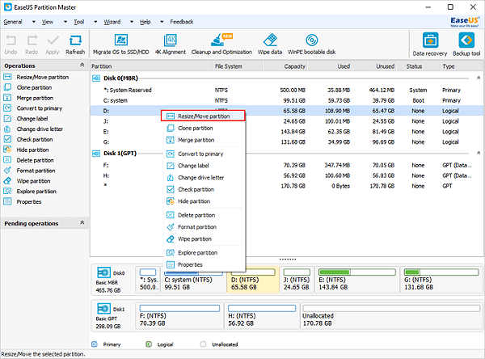This screenshot has width=485, height=359.
Task: Sort by the Status column header
Action: [418, 66]
